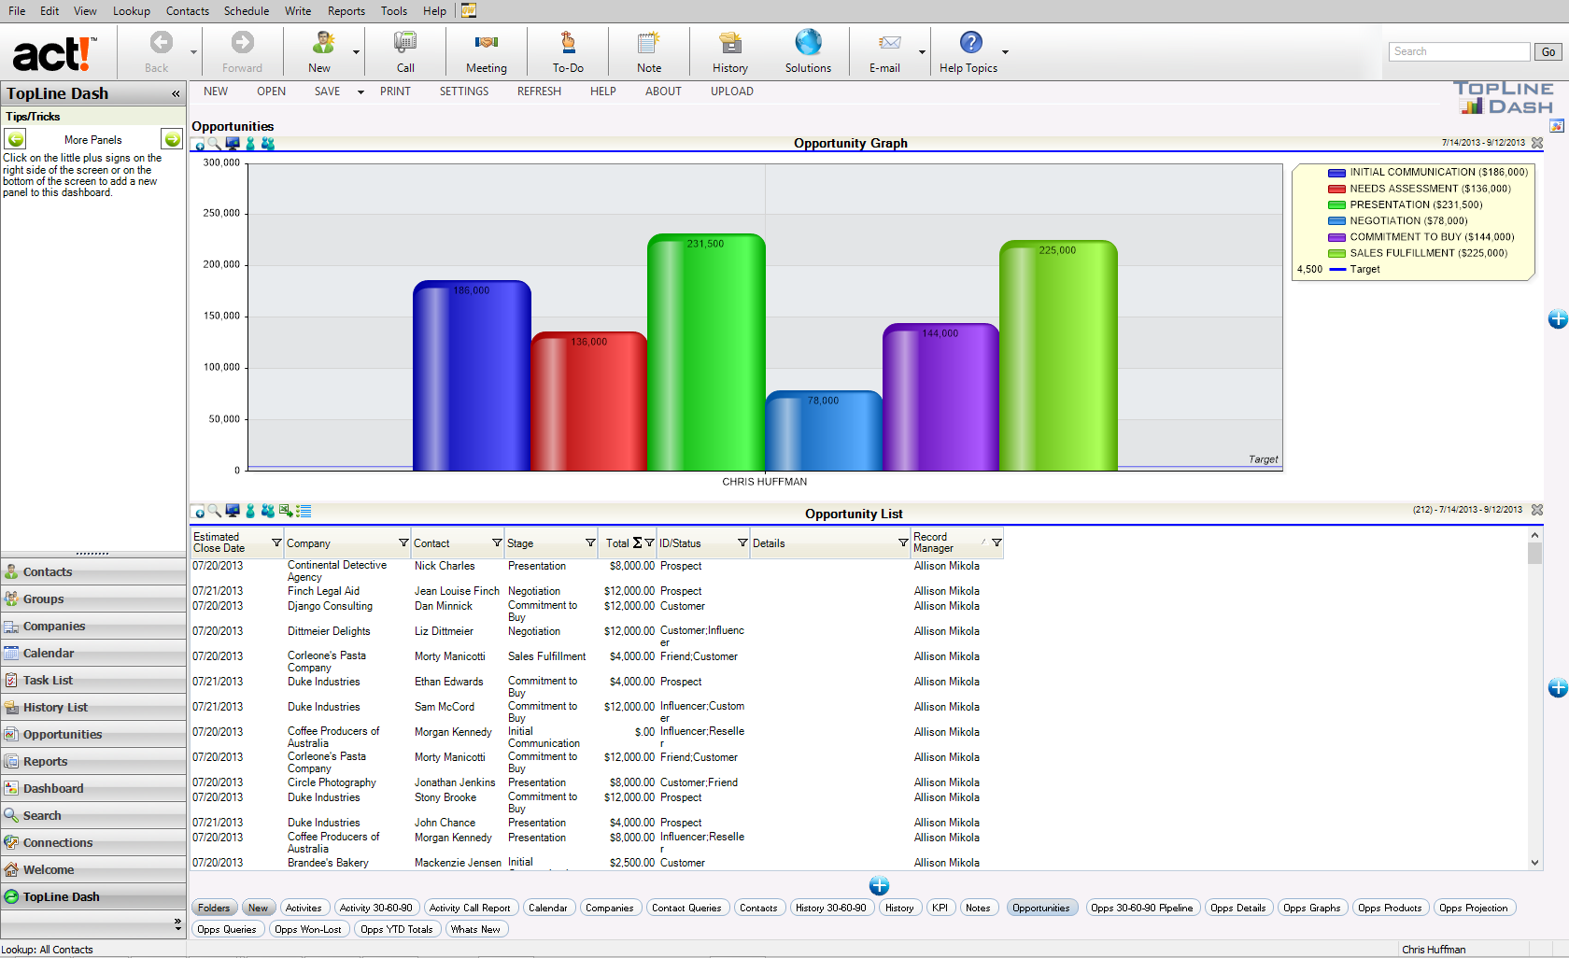Click the Excel export icon in Opportunity List
The height and width of the screenshot is (958, 1569).
click(286, 511)
